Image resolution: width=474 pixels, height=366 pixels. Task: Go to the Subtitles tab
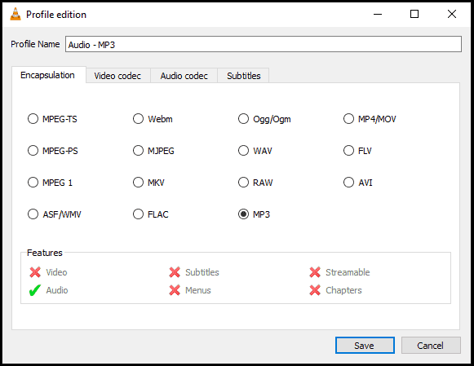[x=244, y=76]
